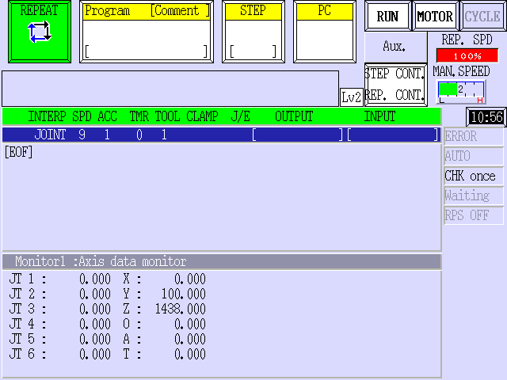Toggle the MOTOR power button
This screenshot has width=507, height=380.
(435, 16)
